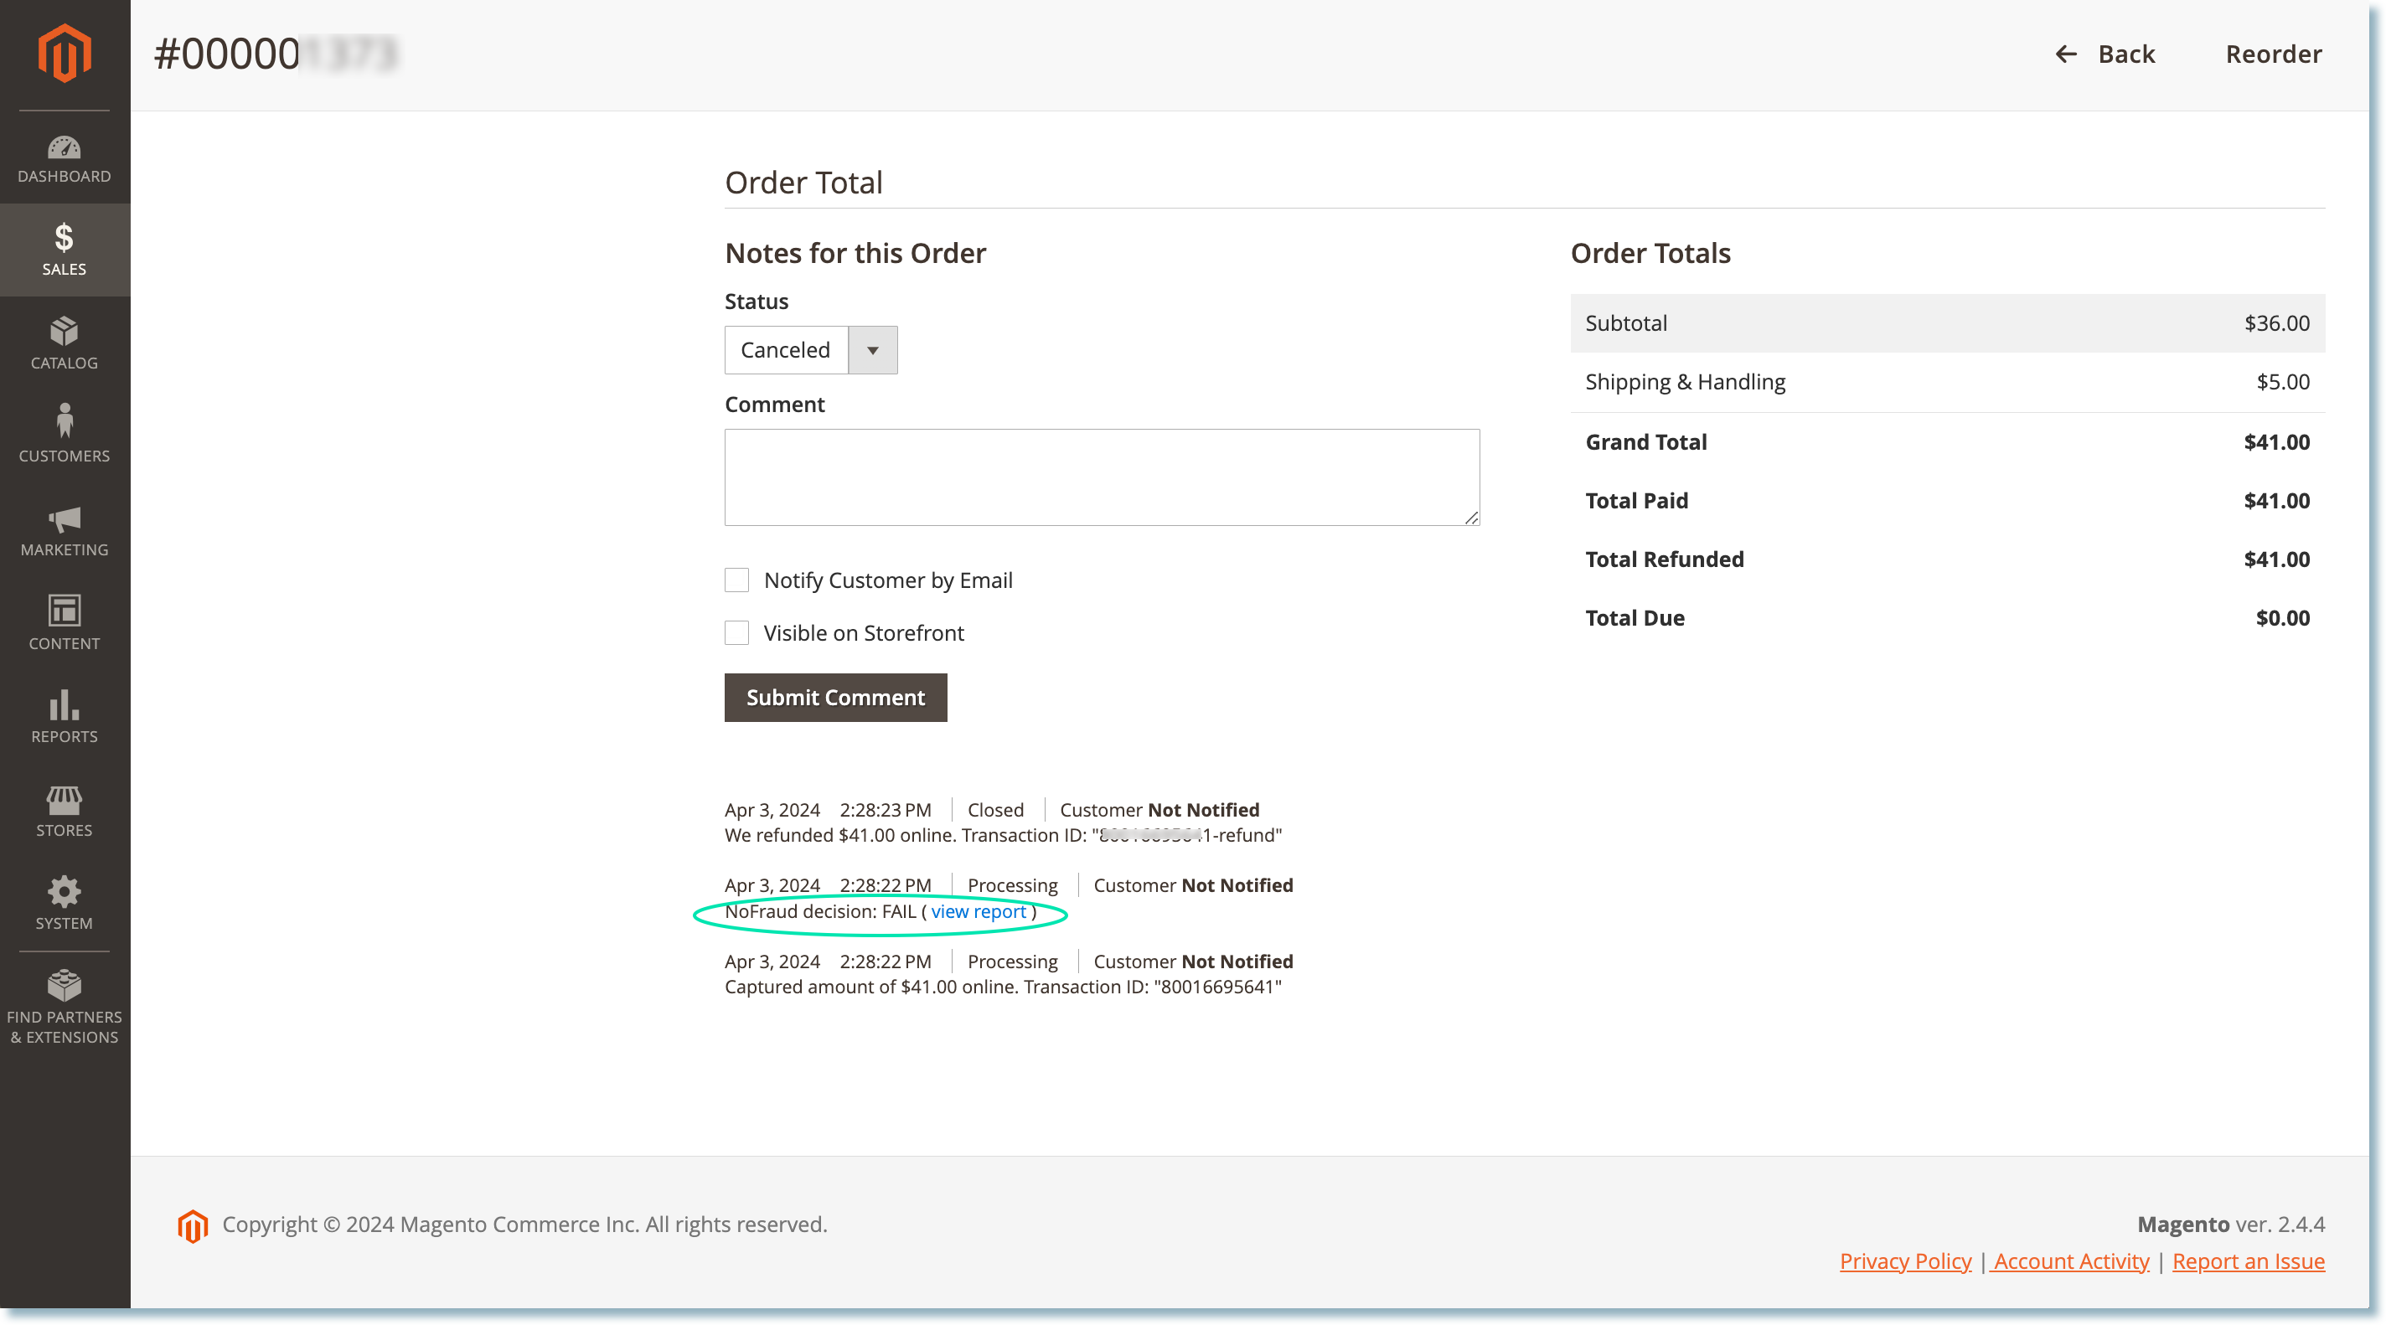The width and height of the screenshot is (2386, 1325).
Task: Click the Magento logo
Action: tap(64, 53)
